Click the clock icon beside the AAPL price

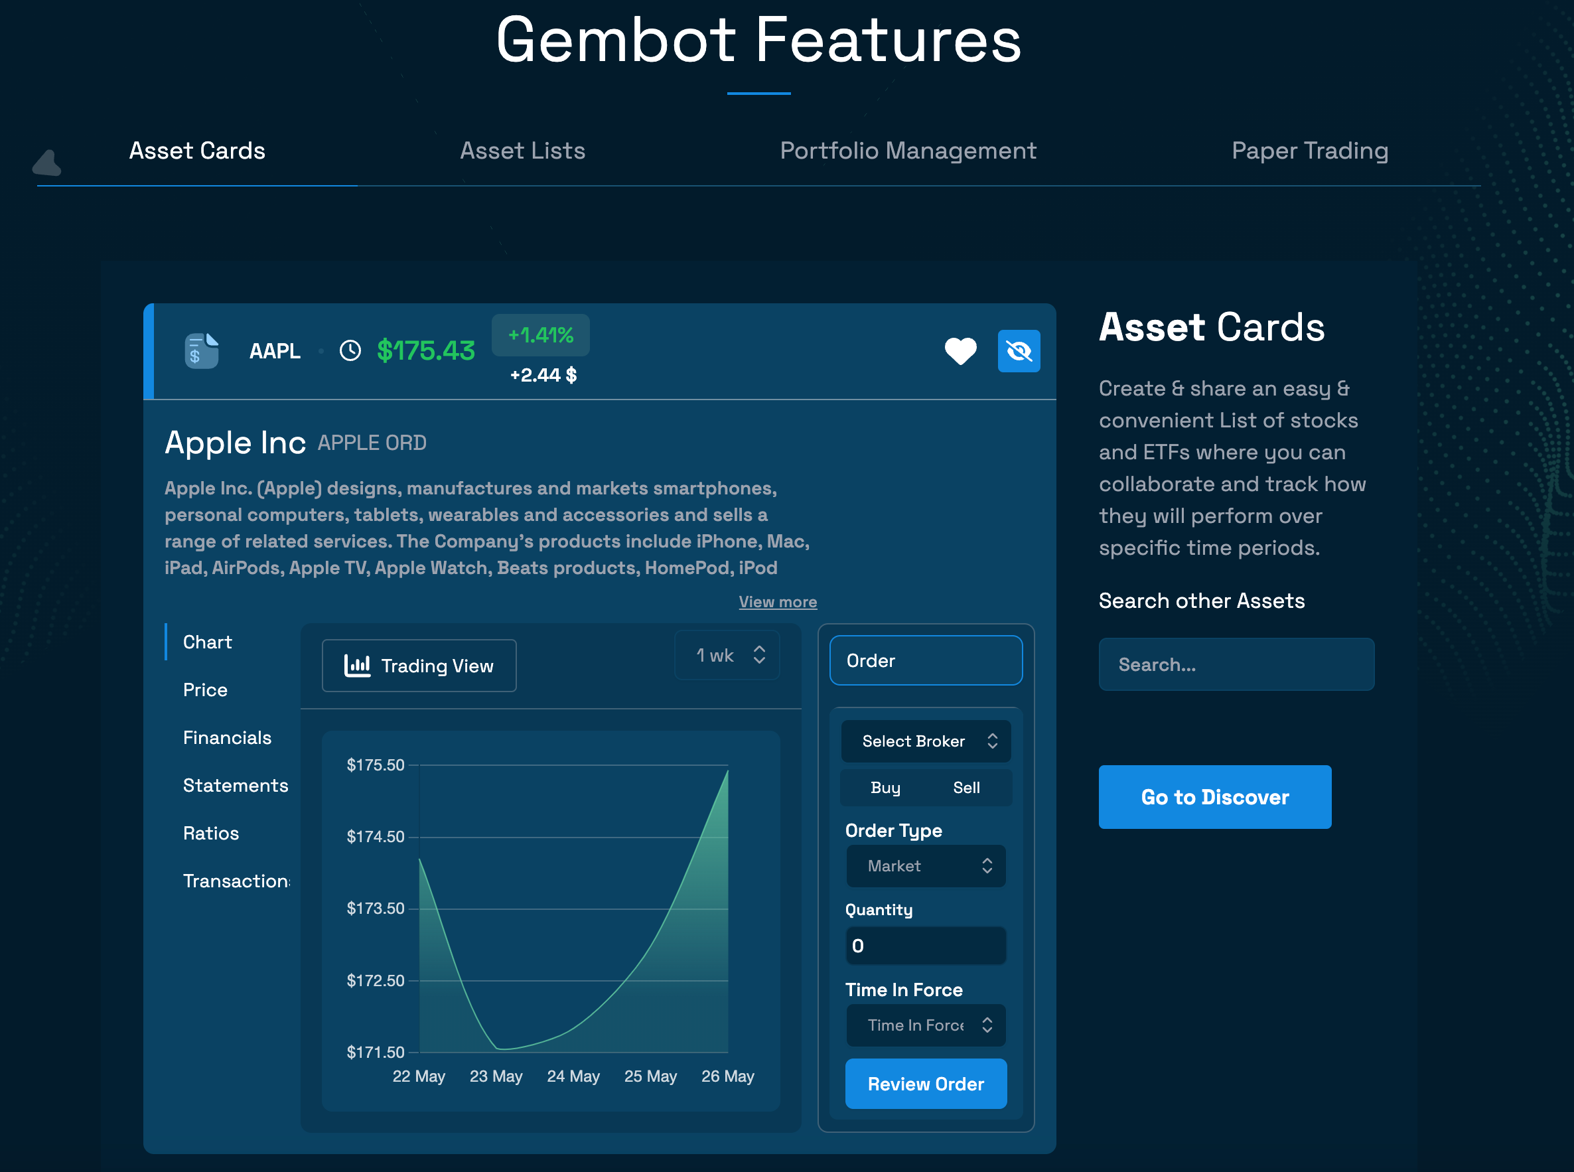[350, 350]
